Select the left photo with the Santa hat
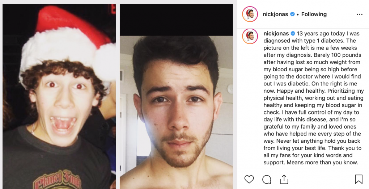 (x=59, y=96)
